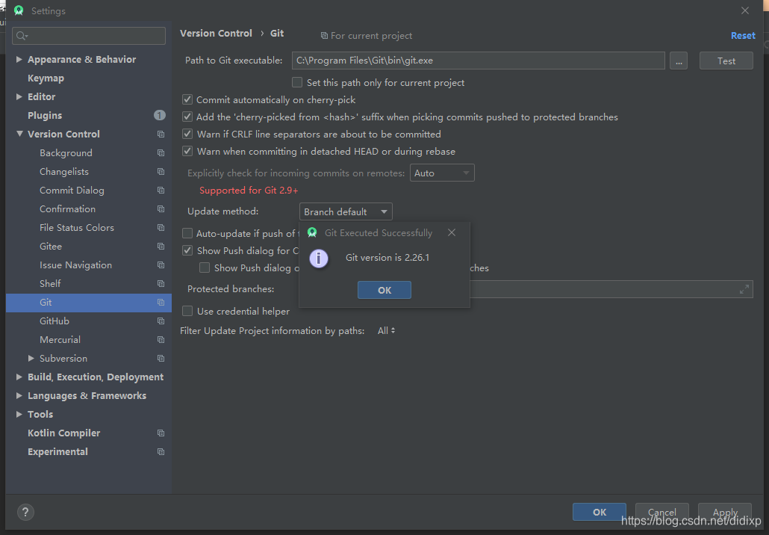This screenshot has width=769, height=535.
Task: Click the Path to Git executable field
Action: (478, 61)
